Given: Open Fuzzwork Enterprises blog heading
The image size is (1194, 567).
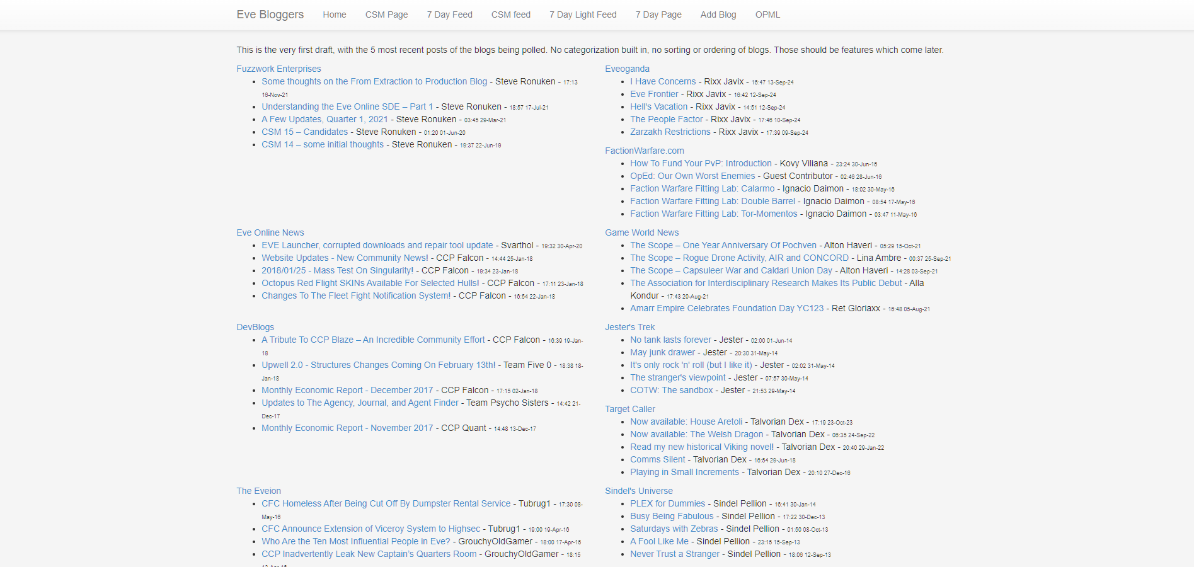Looking at the screenshot, I should 278,69.
